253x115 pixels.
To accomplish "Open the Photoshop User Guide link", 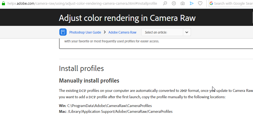I will [85, 32].
